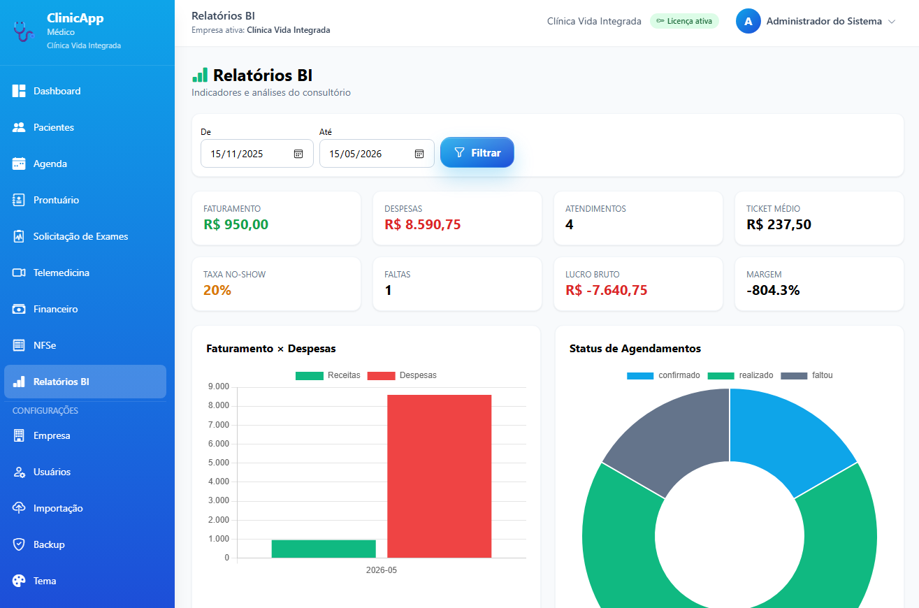The width and height of the screenshot is (919, 608).
Task: Hide the faltou segment via legend
Action: point(806,375)
